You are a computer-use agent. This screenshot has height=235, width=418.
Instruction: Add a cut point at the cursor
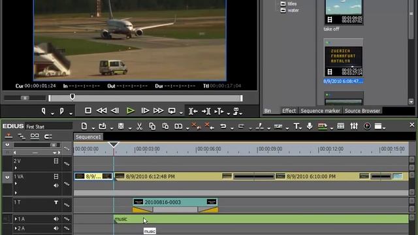point(260,126)
